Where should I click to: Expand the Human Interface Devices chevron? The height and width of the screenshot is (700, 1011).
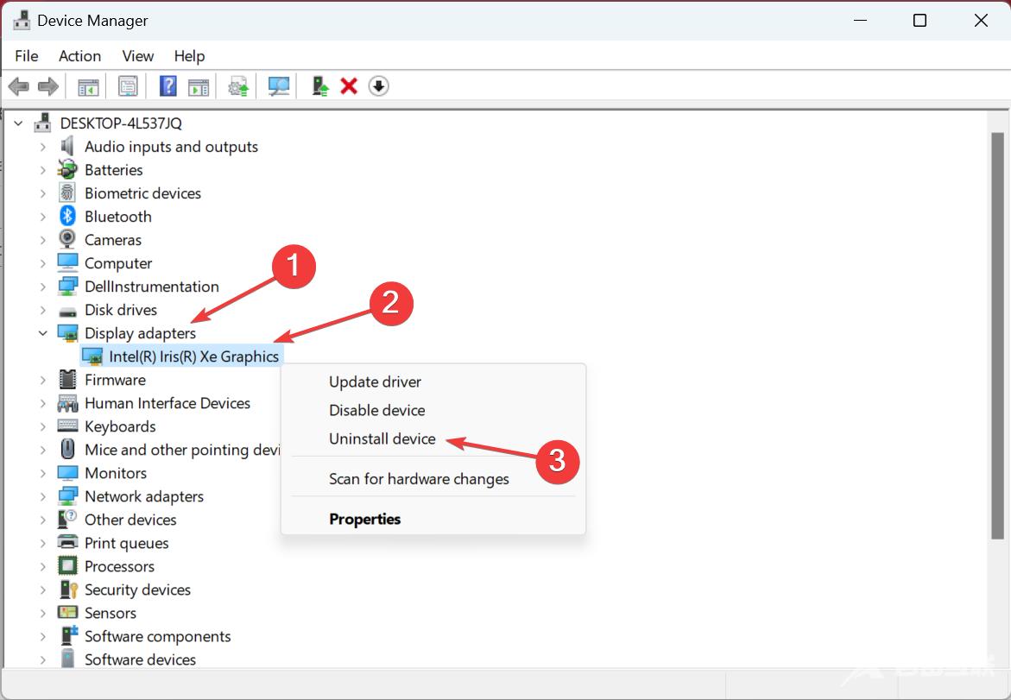click(x=42, y=403)
